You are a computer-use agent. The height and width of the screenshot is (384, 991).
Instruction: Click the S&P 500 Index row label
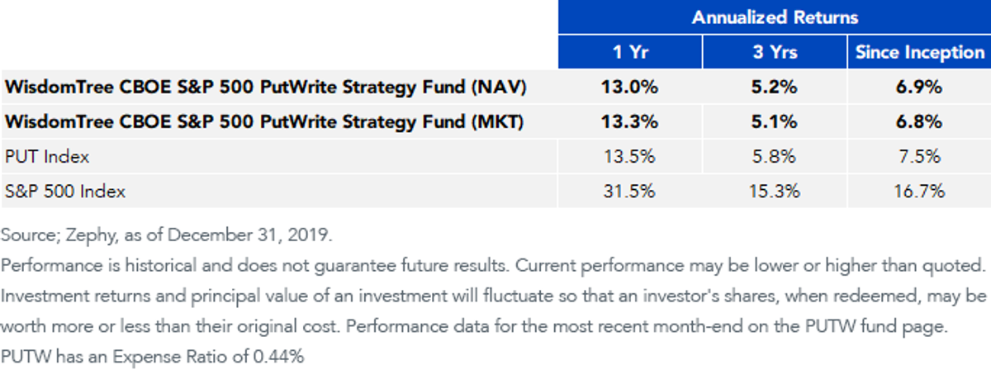click(x=65, y=191)
